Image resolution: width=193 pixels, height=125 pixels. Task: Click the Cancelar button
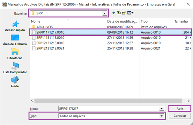[x=180, y=116]
